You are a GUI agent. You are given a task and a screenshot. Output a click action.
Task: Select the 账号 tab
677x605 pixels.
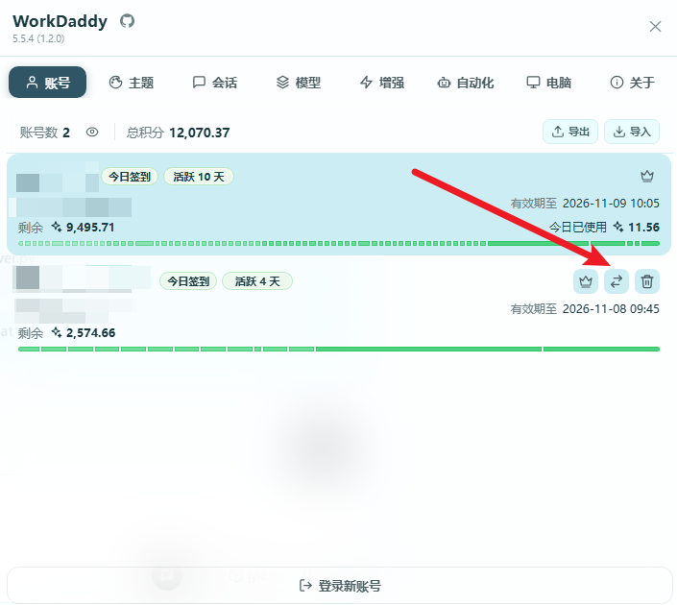[x=47, y=82]
